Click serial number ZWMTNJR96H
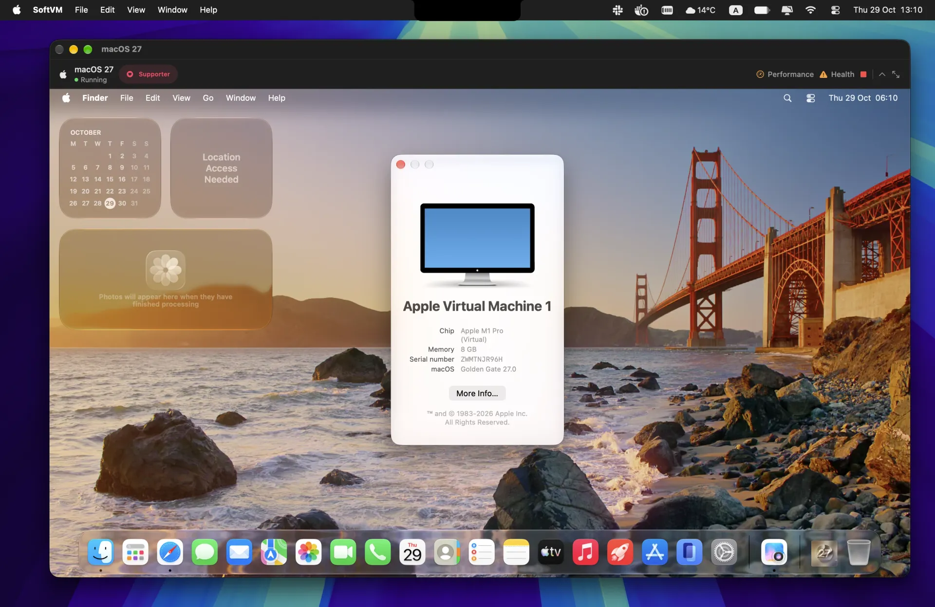The image size is (935, 607). pyautogui.click(x=482, y=359)
